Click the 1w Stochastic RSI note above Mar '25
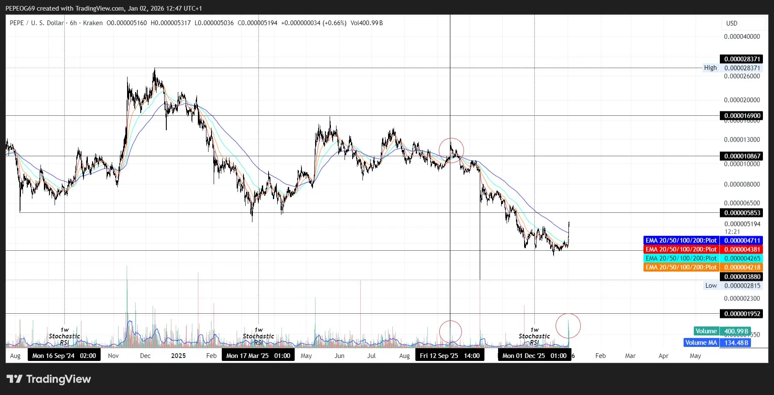The height and width of the screenshot is (395, 774). pyautogui.click(x=258, y=336)
